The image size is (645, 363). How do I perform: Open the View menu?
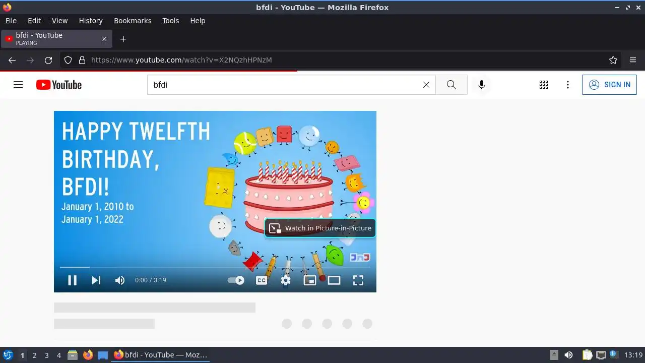59,21
